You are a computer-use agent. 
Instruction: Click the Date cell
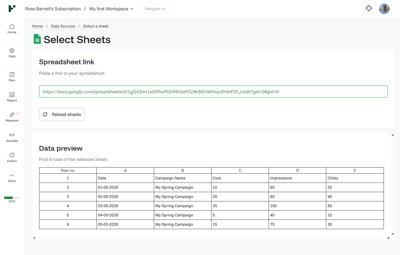[x=125, y=178]
